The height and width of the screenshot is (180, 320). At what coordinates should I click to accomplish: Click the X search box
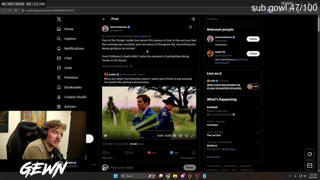pos(233,19)
